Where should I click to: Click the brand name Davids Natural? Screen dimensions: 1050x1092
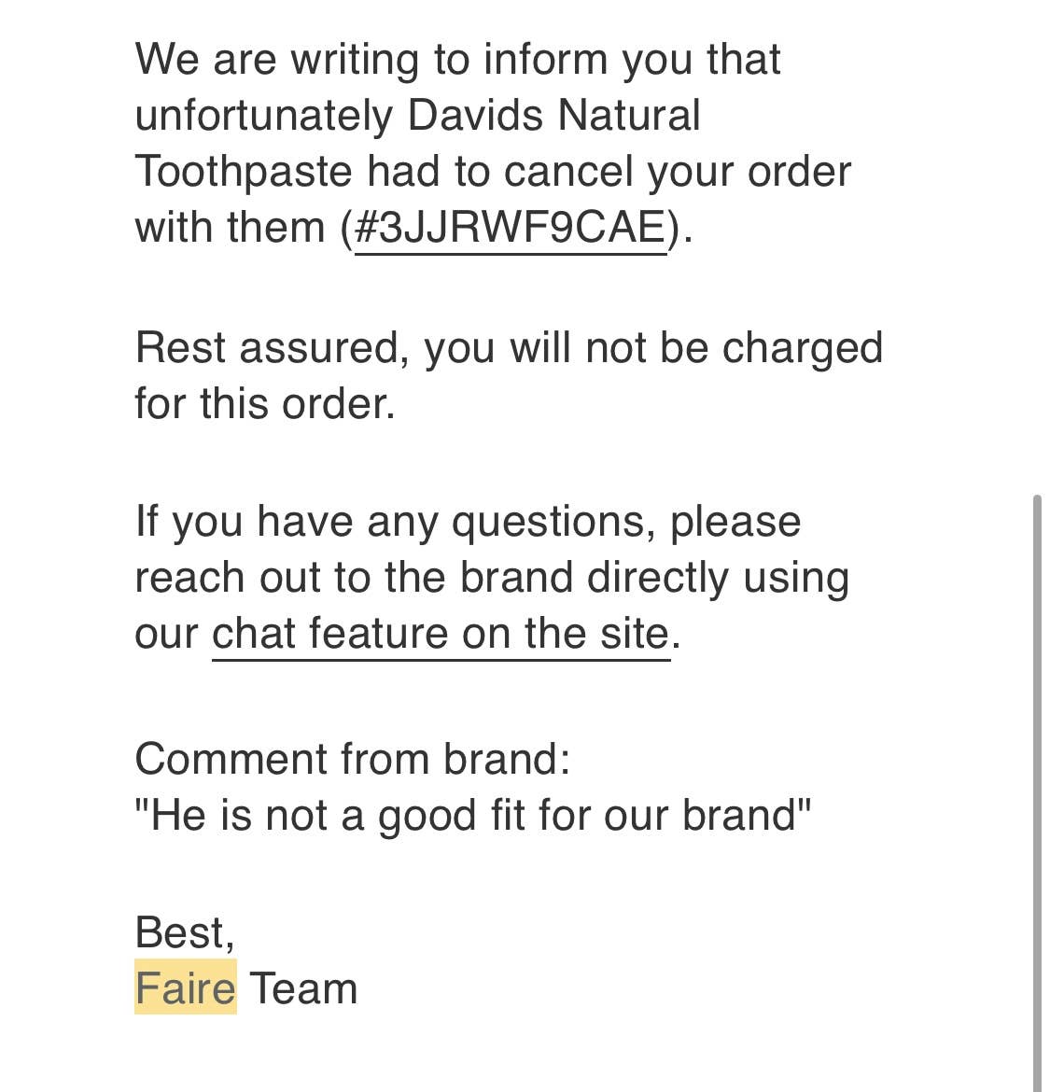pos(554,116)
